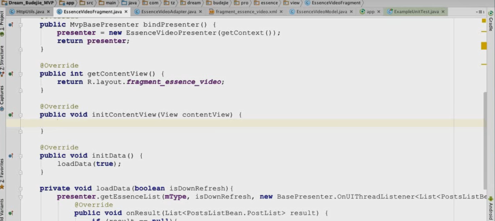
Task: Collapse the getContentView method fold
Action: coord(20,74)
